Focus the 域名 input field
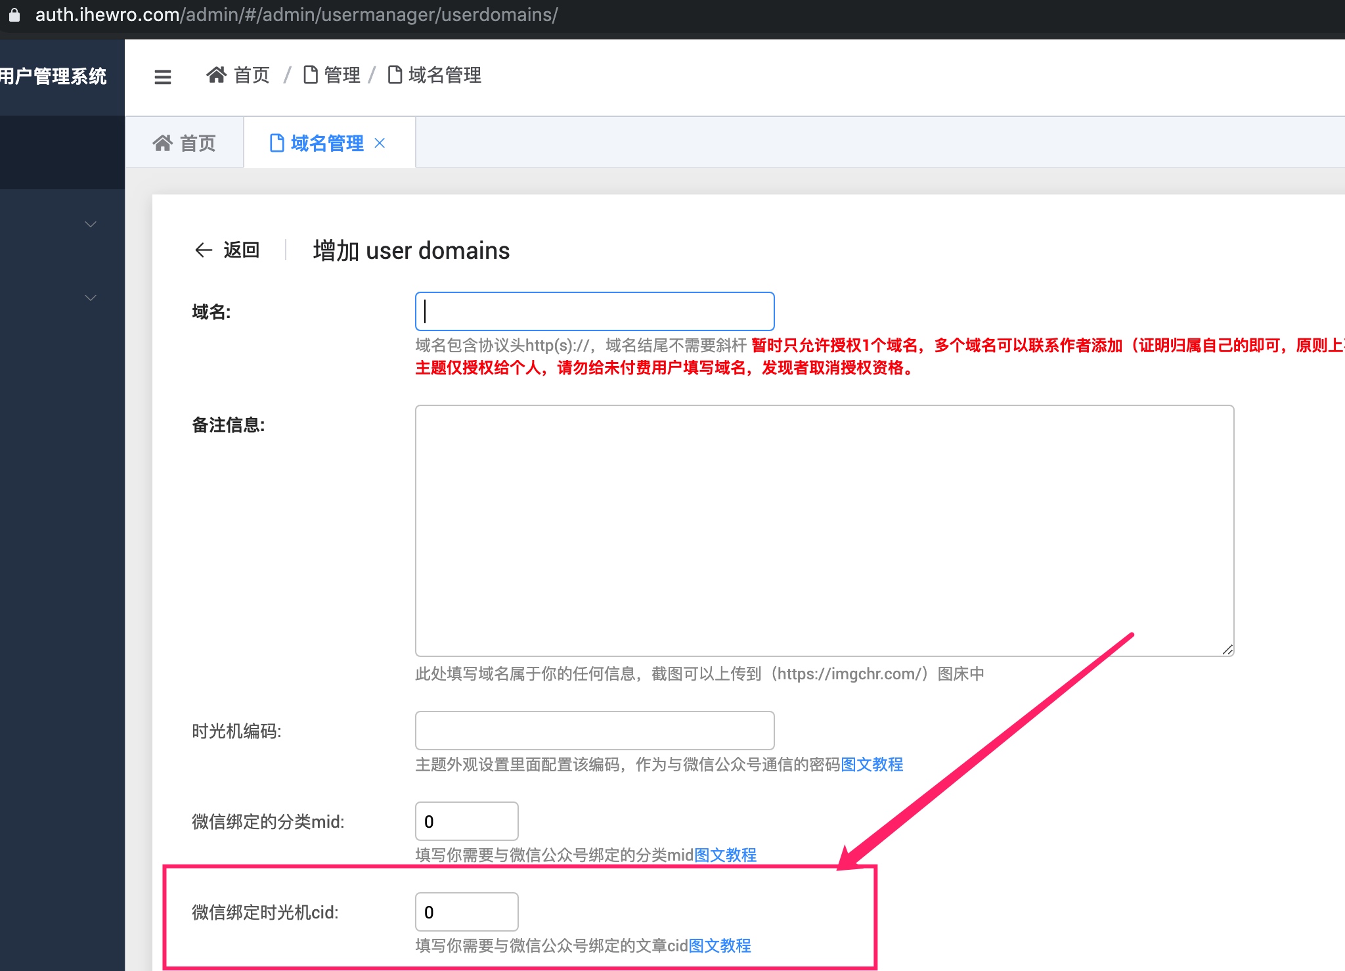1345x971 pixels. pos(594,311)
